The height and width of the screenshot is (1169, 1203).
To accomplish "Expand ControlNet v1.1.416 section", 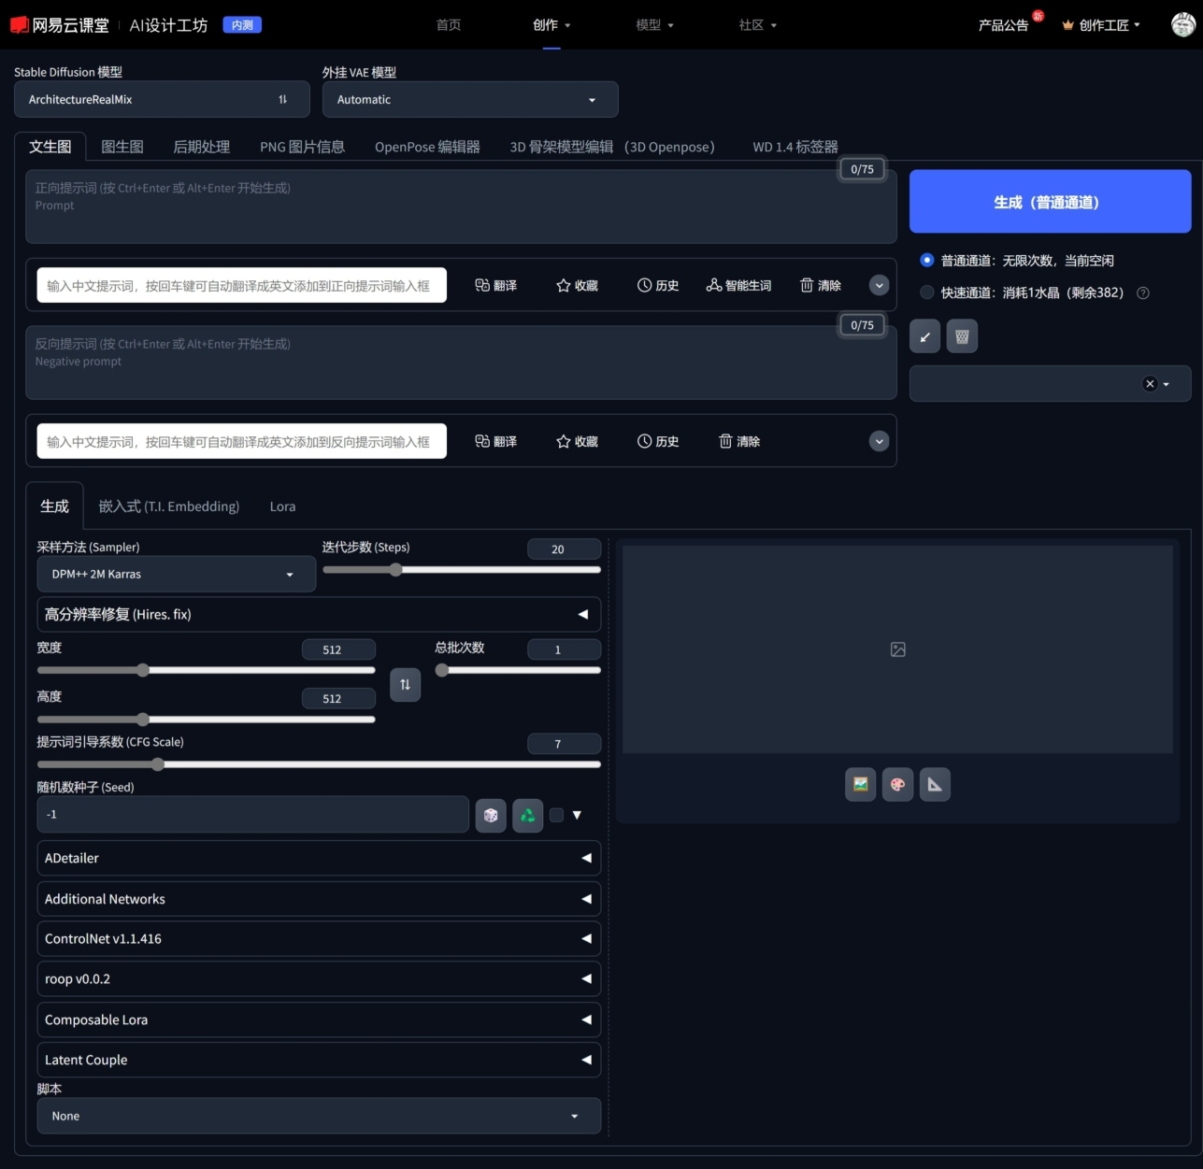I will (319, 939).
